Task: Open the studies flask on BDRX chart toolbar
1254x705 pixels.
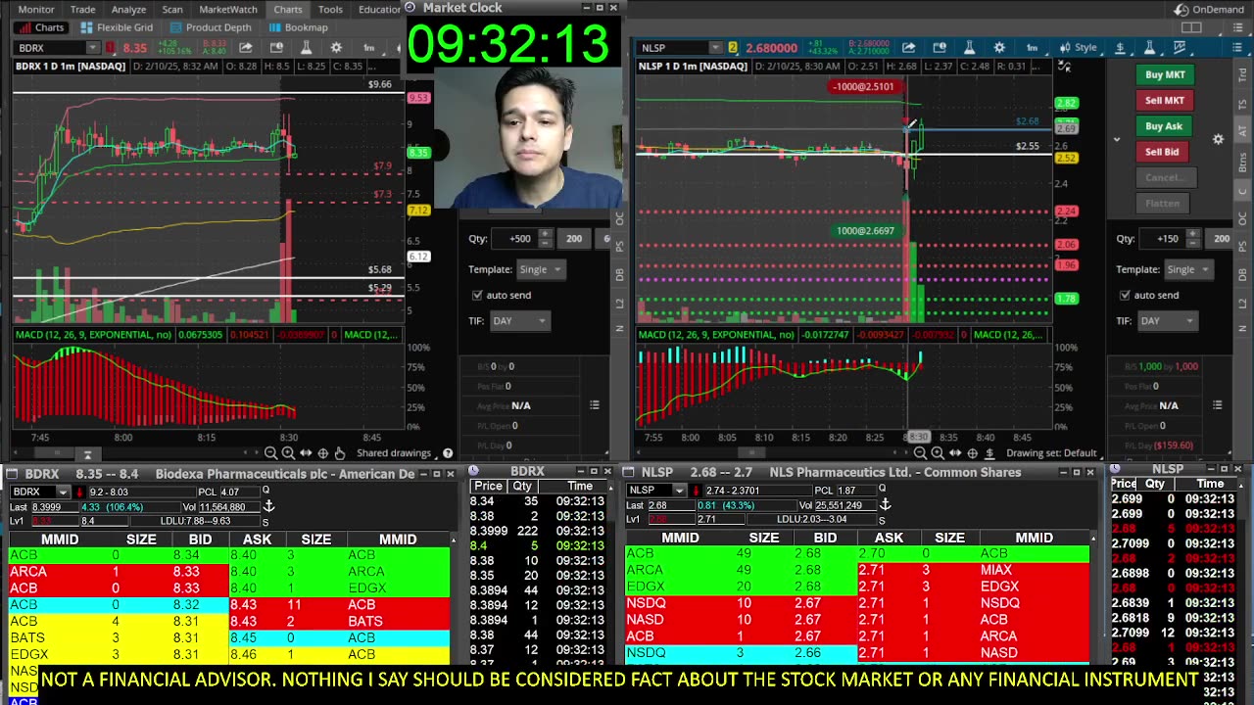Action: point(306,47)
